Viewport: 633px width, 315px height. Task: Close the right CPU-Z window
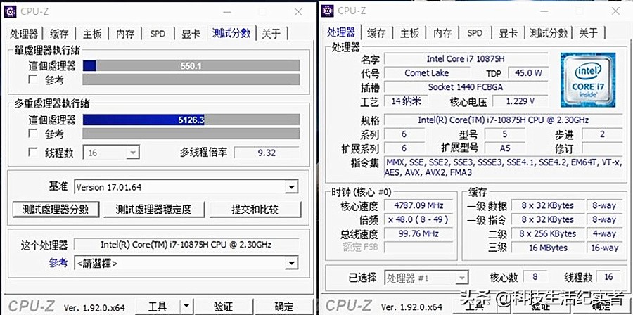615,11
